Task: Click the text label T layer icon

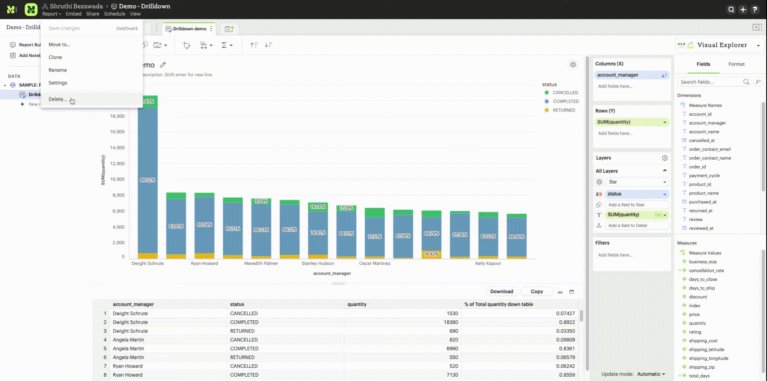Action: (599, 215)
